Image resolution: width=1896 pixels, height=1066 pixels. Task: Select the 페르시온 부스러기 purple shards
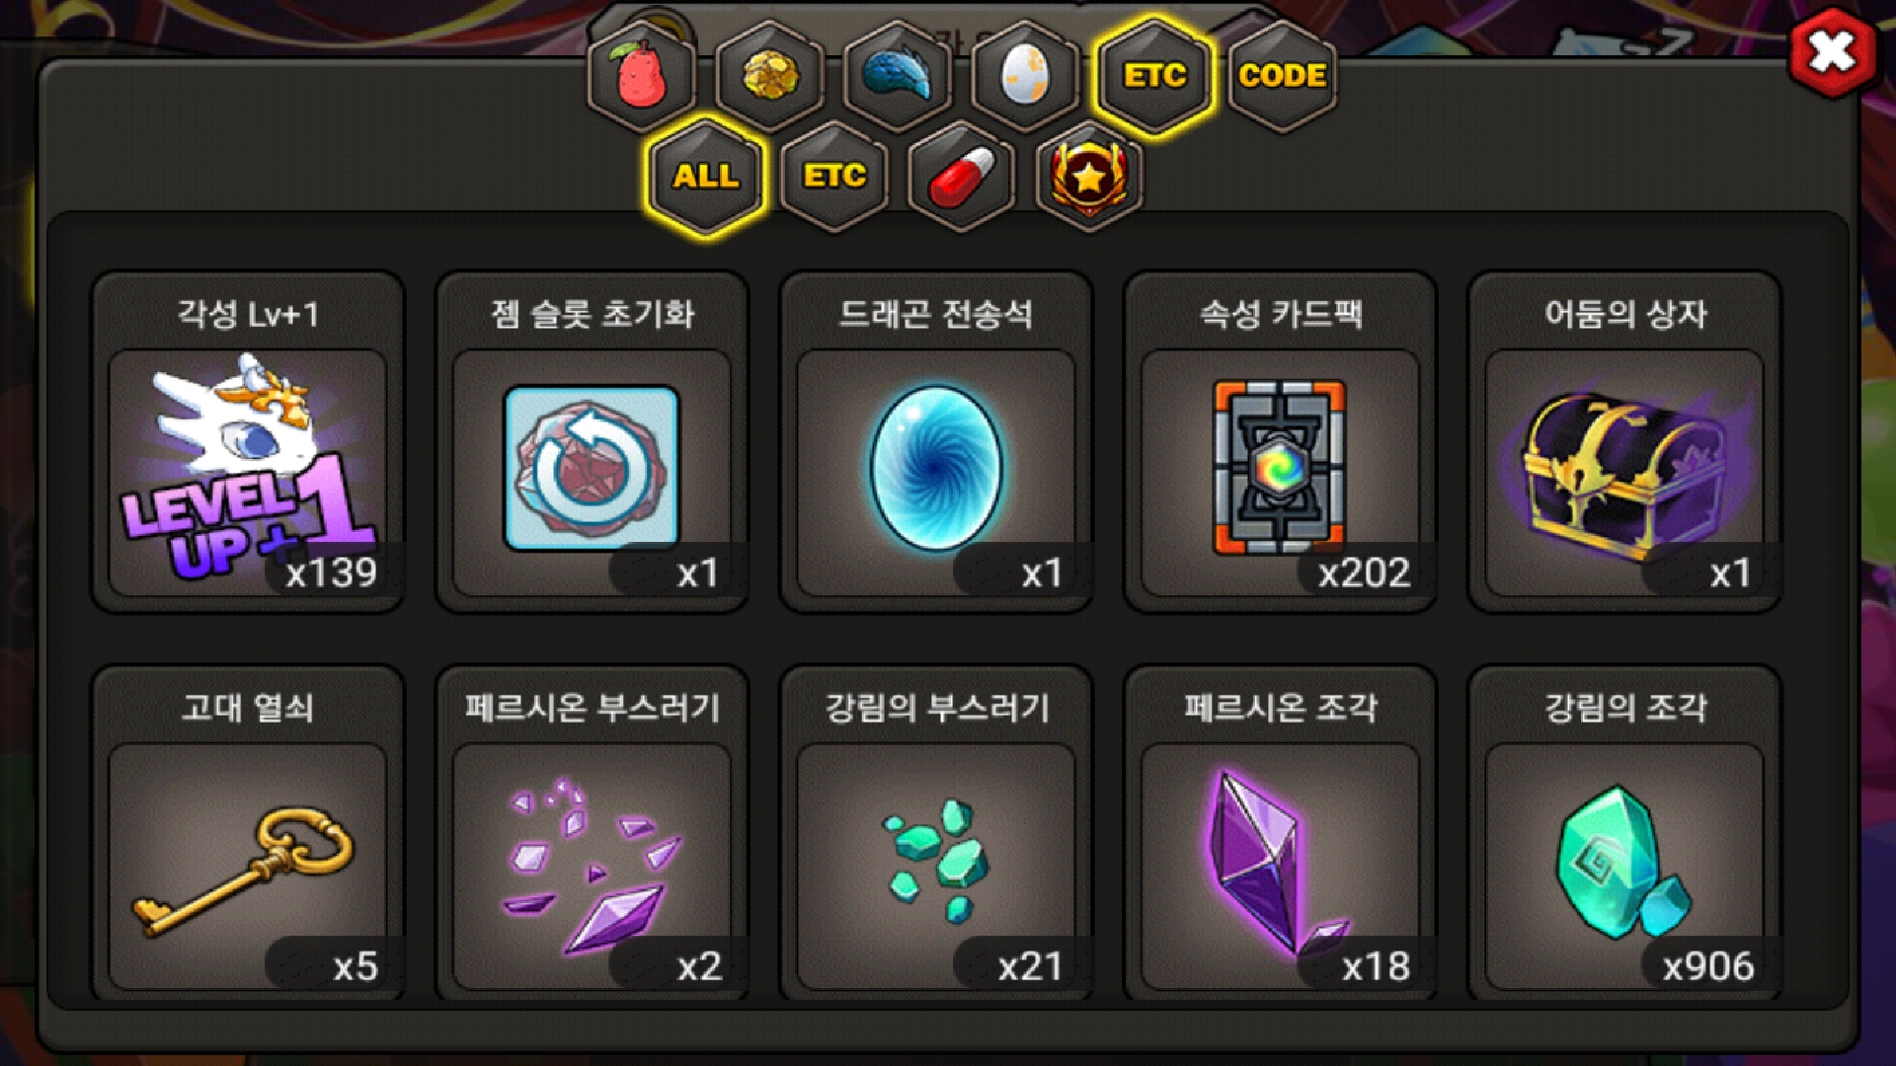pos(592,835)
